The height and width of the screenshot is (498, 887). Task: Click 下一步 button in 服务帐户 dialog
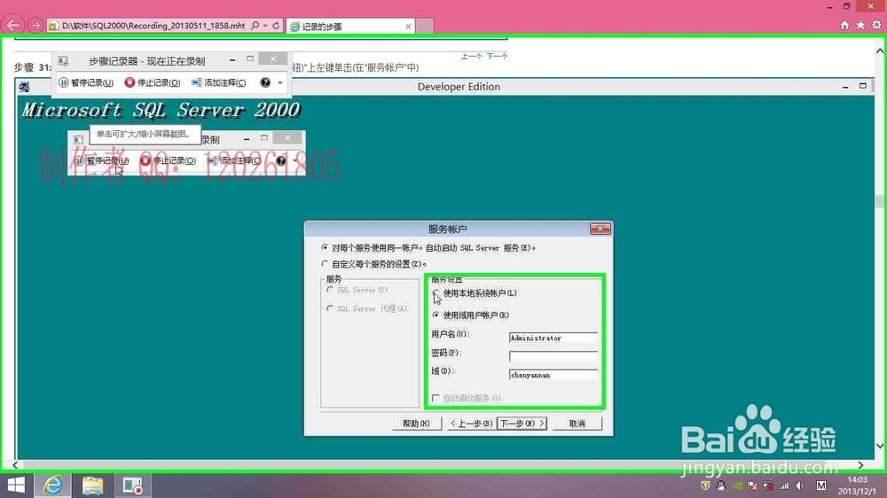(x=522, y=424)
